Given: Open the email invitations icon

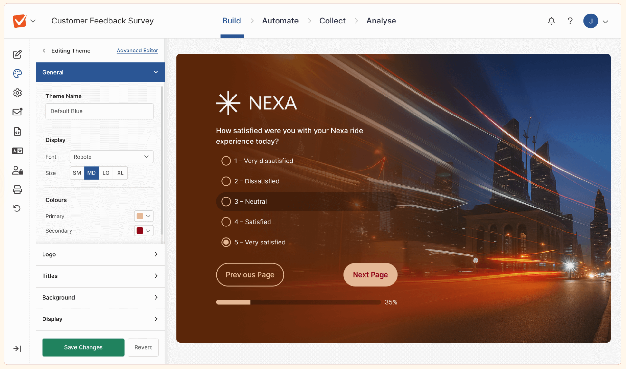Looking at the screenshot, I should [17, 112].
